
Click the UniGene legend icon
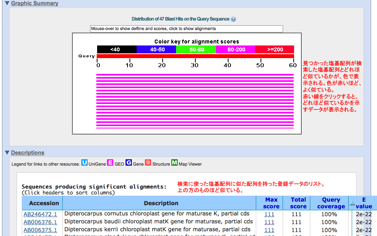84,163
